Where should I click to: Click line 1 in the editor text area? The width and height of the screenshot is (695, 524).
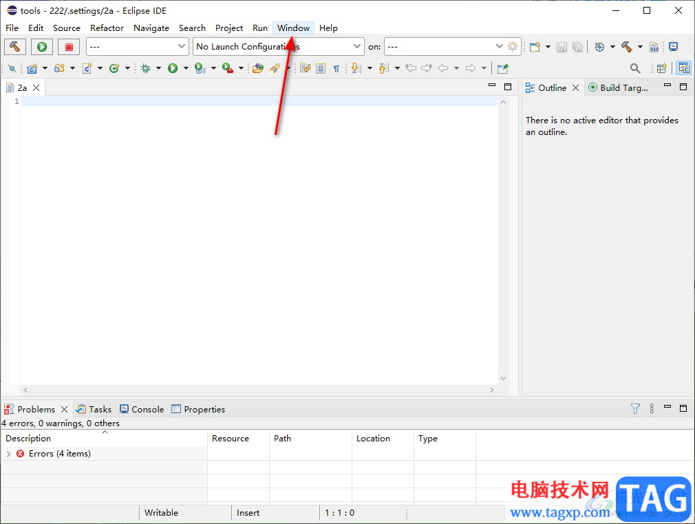click(259, 101)
